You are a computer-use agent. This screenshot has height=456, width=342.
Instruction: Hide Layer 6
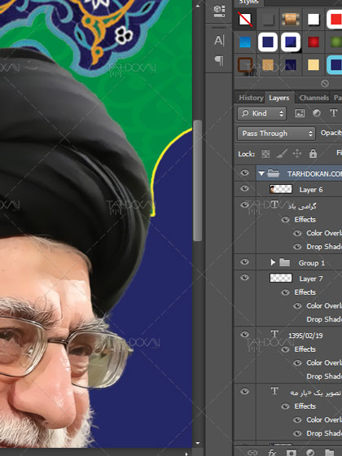click(x=245, y=189)
